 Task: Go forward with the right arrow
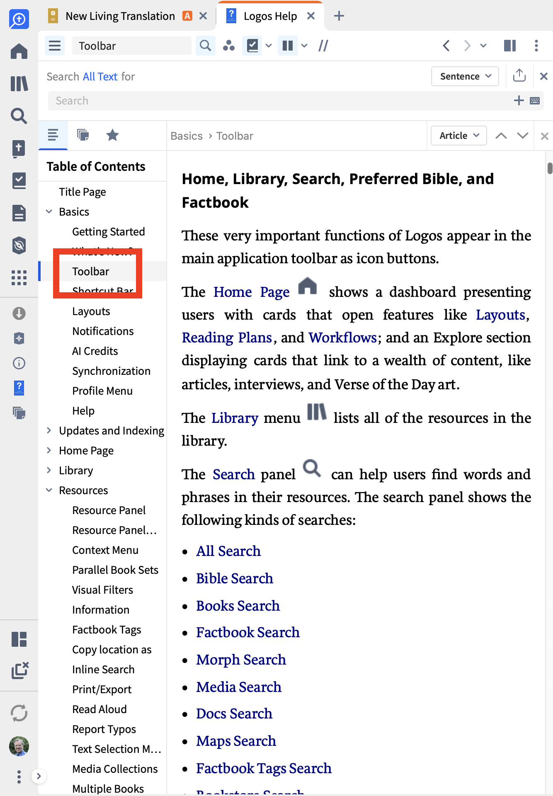[467, 46]
